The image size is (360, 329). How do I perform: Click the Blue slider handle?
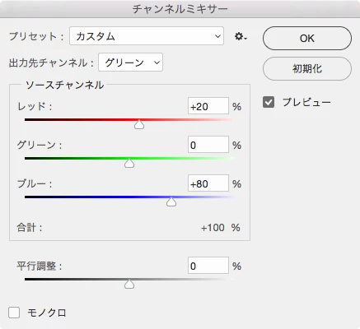pos(171,202)
